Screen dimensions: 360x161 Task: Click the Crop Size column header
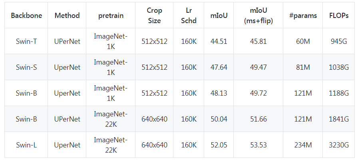[154, 16]
